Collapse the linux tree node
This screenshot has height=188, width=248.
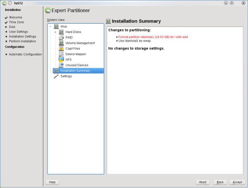(x=50, y=26)
